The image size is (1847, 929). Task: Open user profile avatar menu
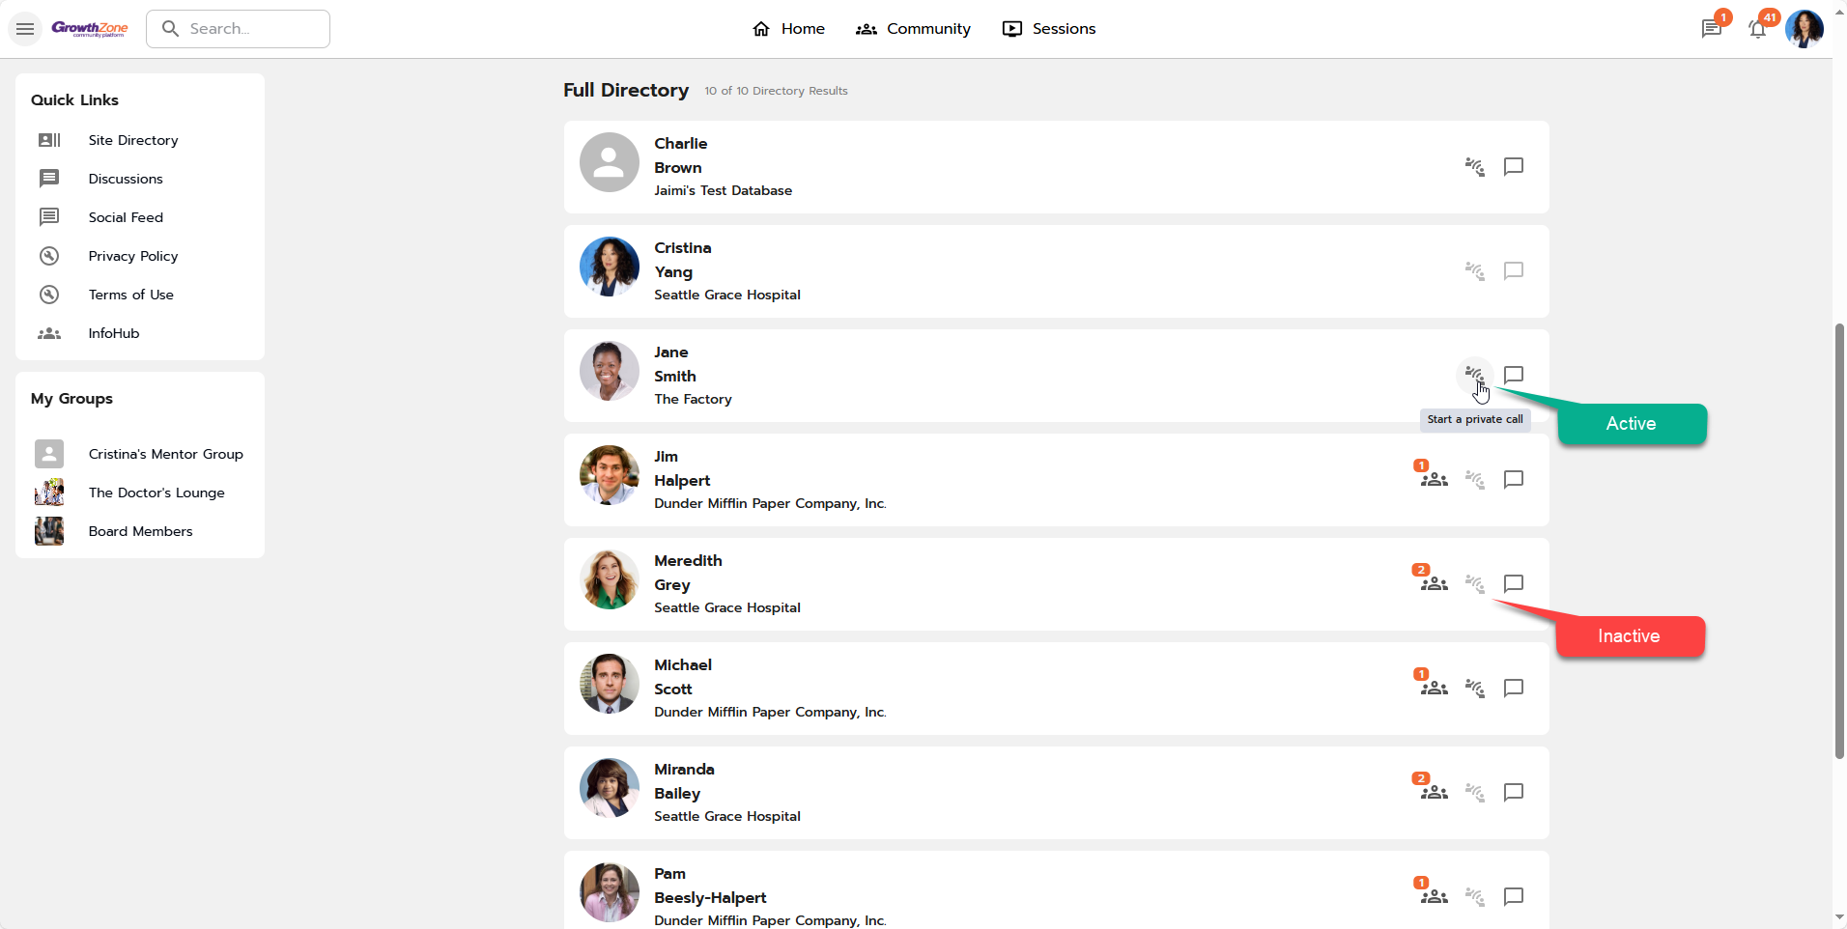pyautogui.click(x=1804, y=29)
